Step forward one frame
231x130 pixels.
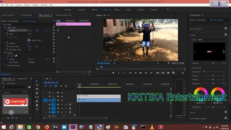(x=146, y=73)
